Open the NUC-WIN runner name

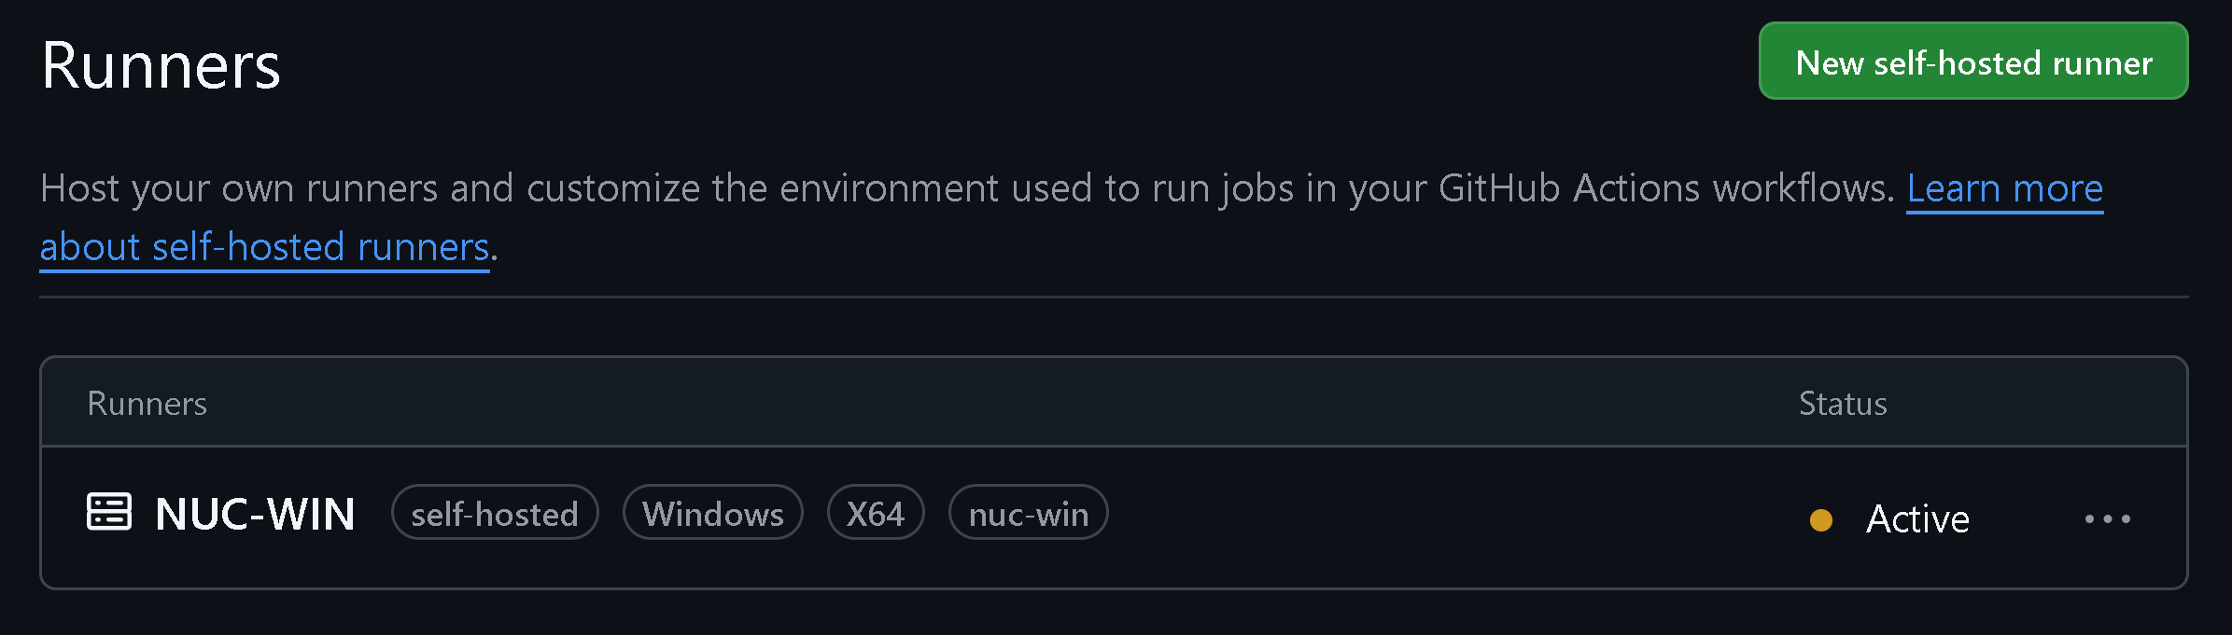click(x=255, y=514)
